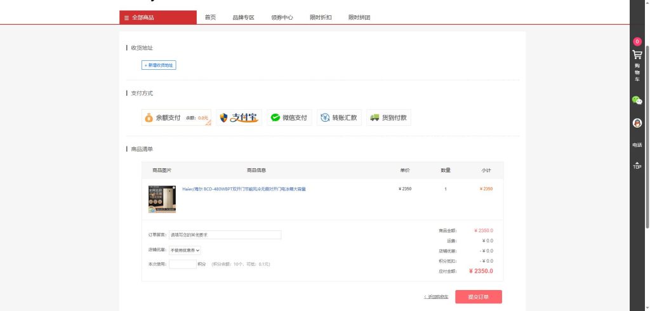Select 货到付款 payment method
This screenshot has height=311, width=650.
[x=389, y=118]
